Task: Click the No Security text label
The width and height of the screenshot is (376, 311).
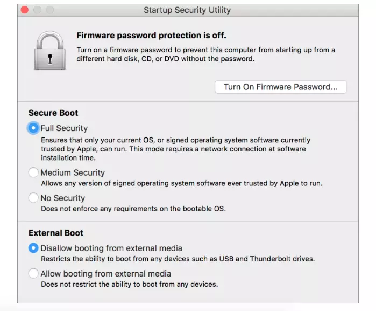Action: point(63,198)
